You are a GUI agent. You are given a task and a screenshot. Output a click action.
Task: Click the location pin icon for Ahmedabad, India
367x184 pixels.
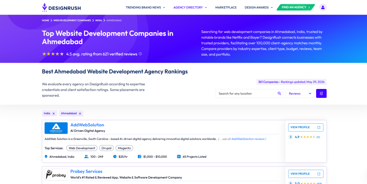tap(46, 157)
